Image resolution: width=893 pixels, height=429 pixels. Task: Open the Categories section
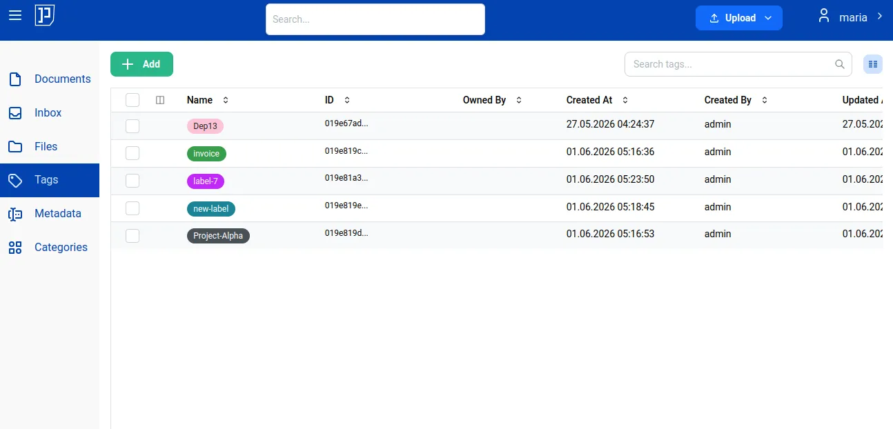coord(50,248)
